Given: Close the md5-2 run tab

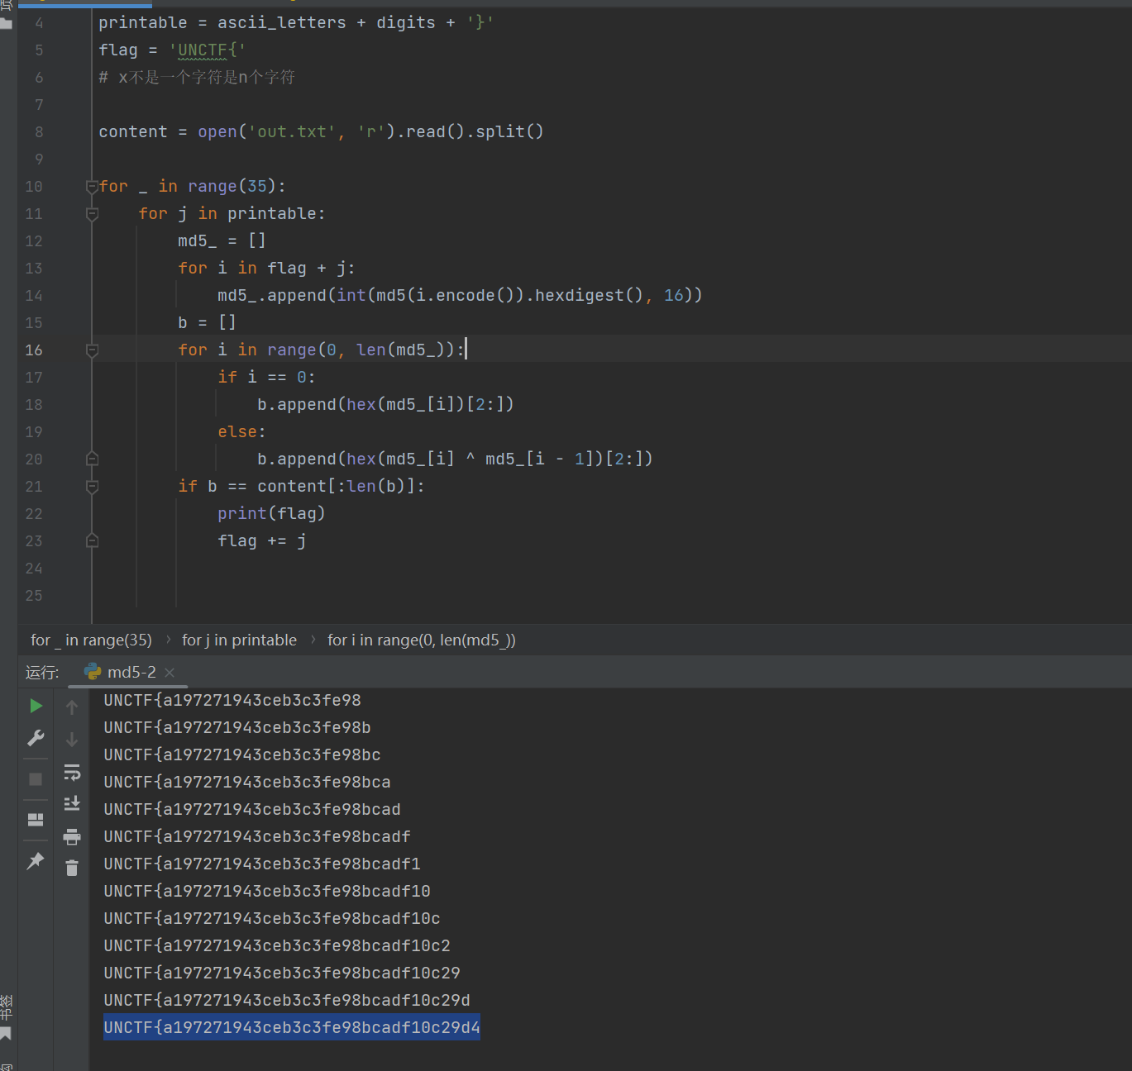Looking at the screenshot, I should pyautogui.click(x=170, y=673).
